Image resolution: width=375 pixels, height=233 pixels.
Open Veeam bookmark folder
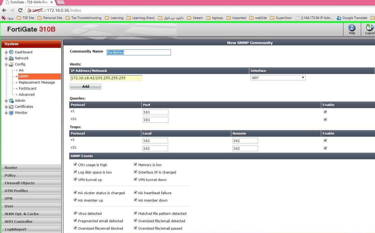click(195, 18)
